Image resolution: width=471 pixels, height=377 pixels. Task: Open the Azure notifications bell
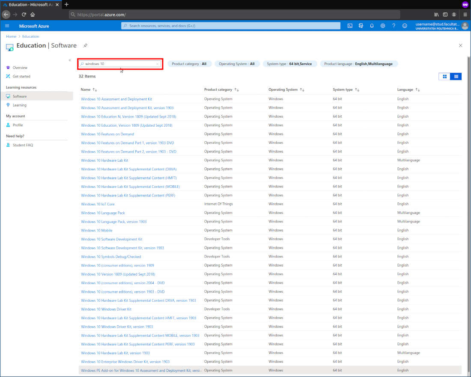pos(372,26)
